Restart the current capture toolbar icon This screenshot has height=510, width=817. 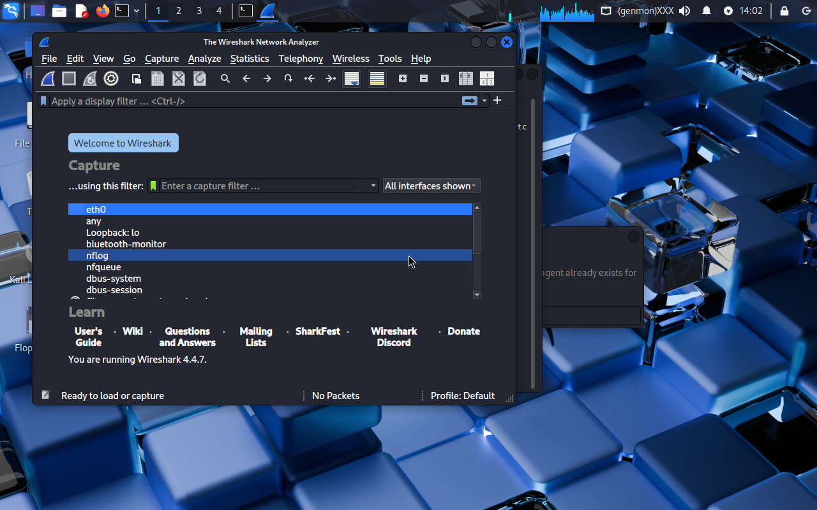click(x=90, y=78)
